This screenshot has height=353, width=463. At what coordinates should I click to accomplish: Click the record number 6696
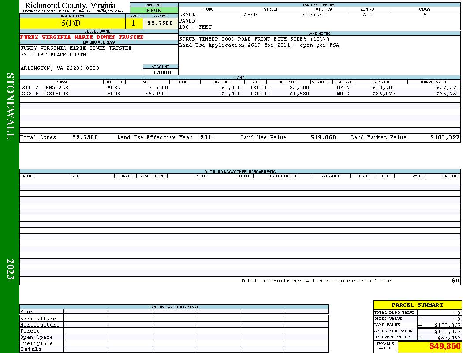[x=154, y=10]
